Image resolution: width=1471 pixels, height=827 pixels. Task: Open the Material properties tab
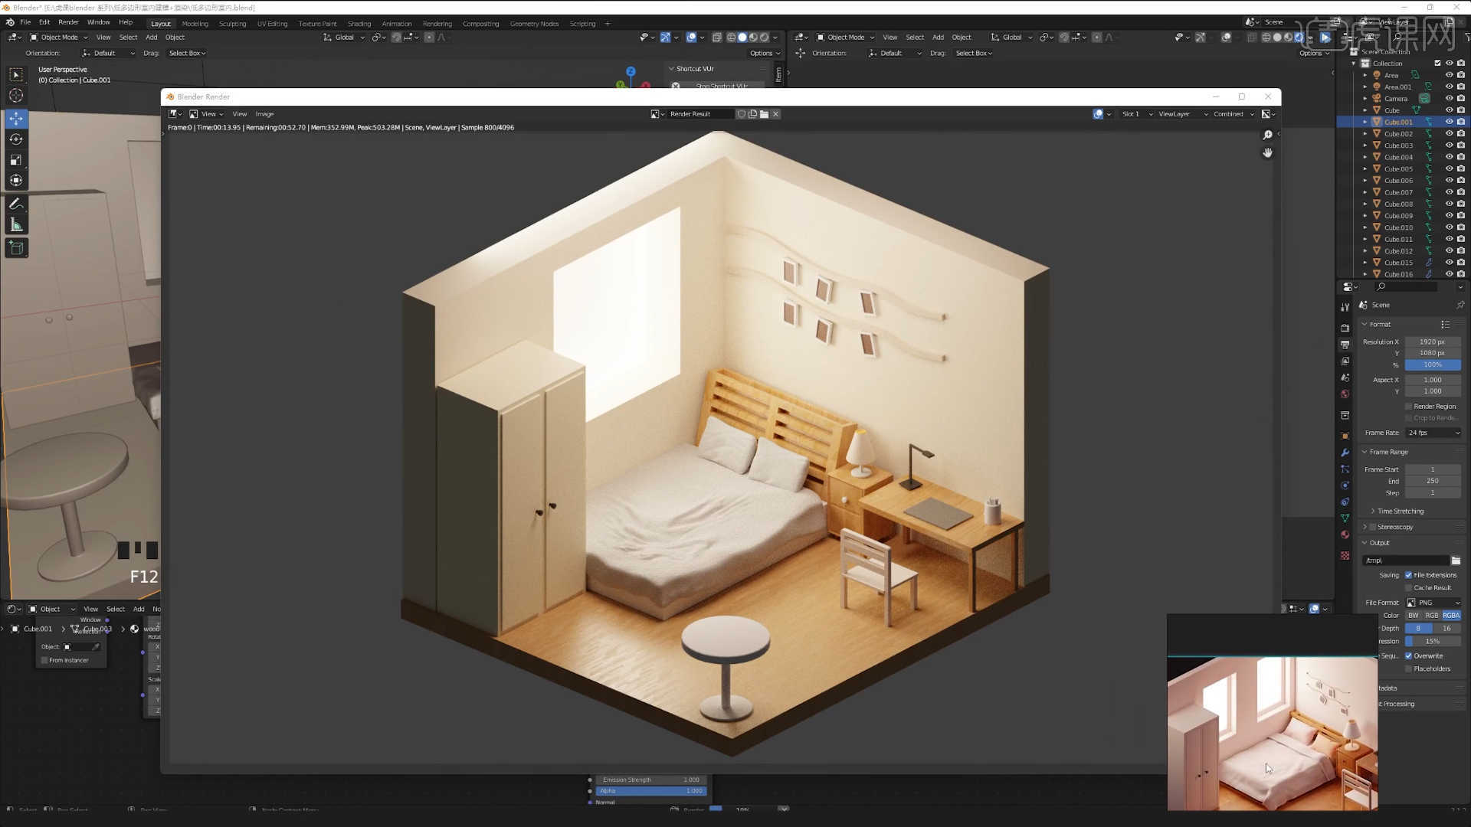pyautogui.click(x=1345, y=534)
